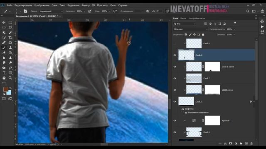Select the Rectangular Marquee tool
The height and width of the screenshot is (149, 266).
10,22
